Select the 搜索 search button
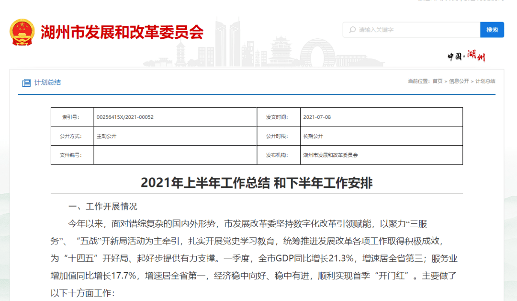The height and width of the screenshot is (301, 517). pos(492,29)
